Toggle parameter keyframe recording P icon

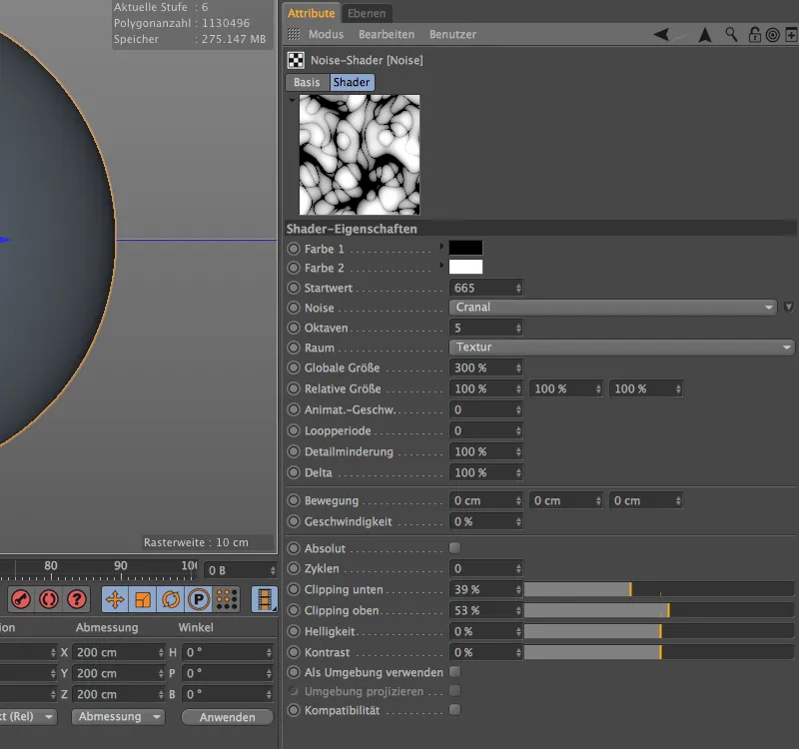tap(199, 599)
